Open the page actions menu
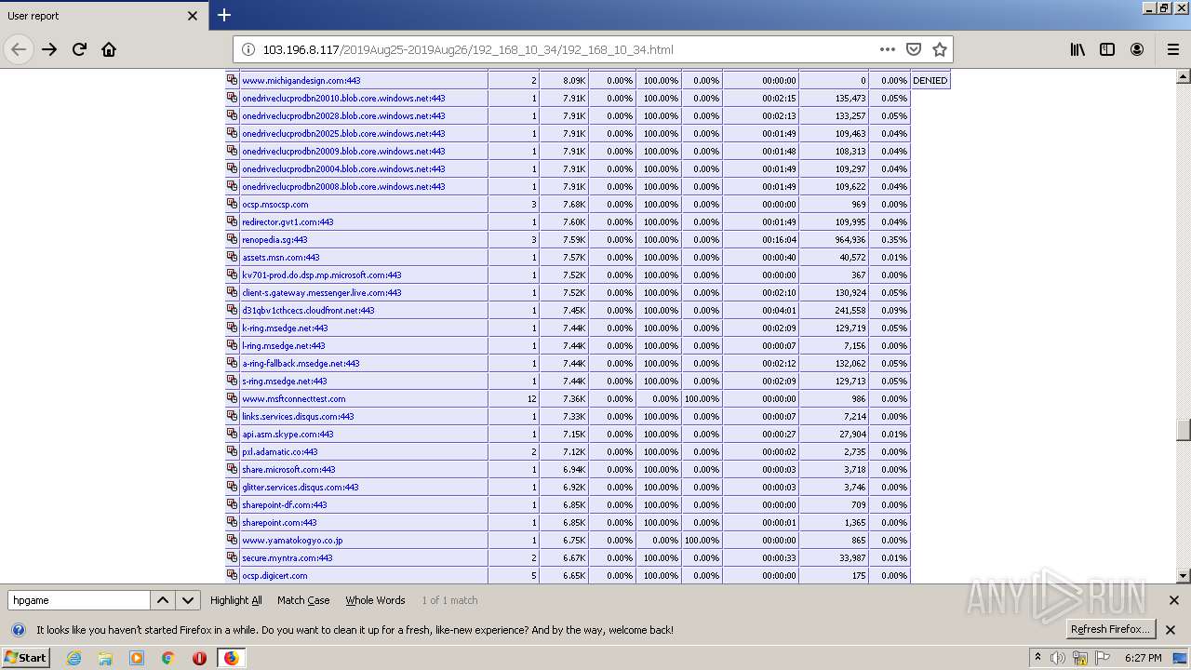 coord(888,49)
